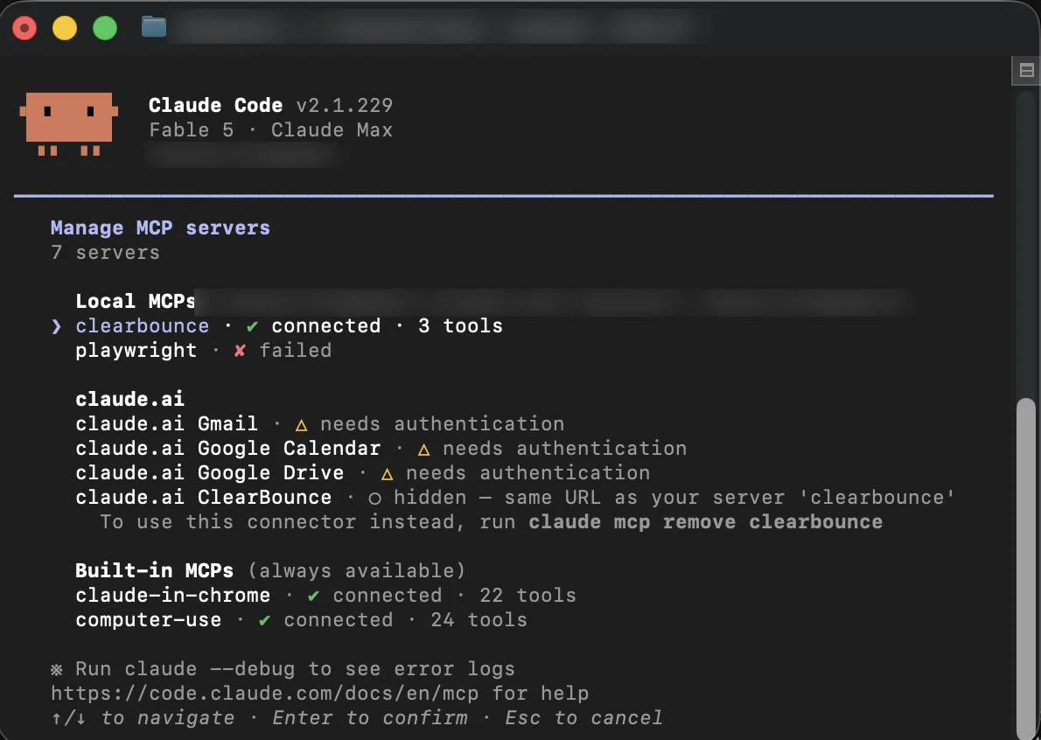Click the warning triangle on the Google Drive row
This screenshot has width=1041, height=740.
click(387, 474)
